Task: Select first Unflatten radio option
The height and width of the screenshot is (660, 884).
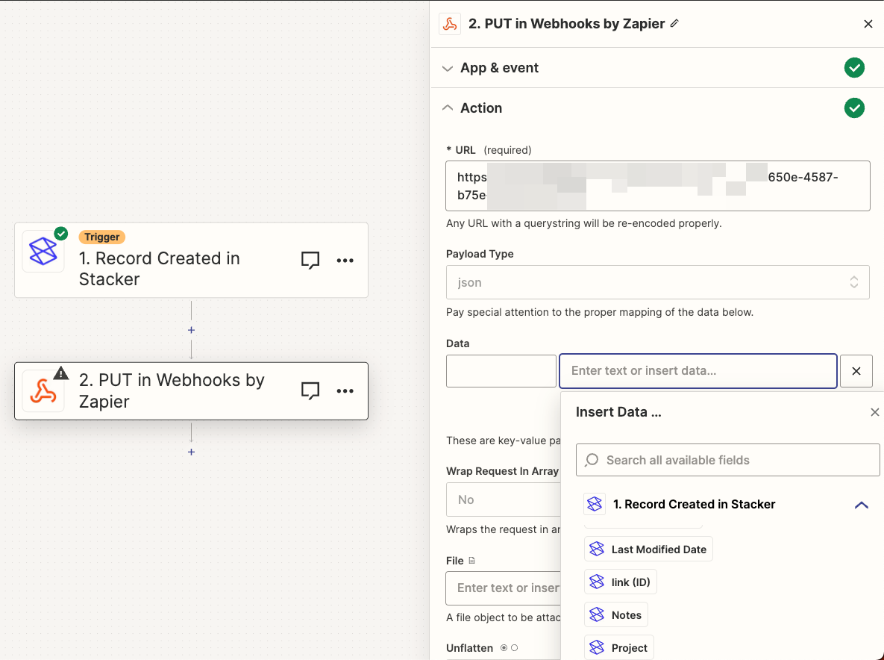Action: tap(504, 647)
